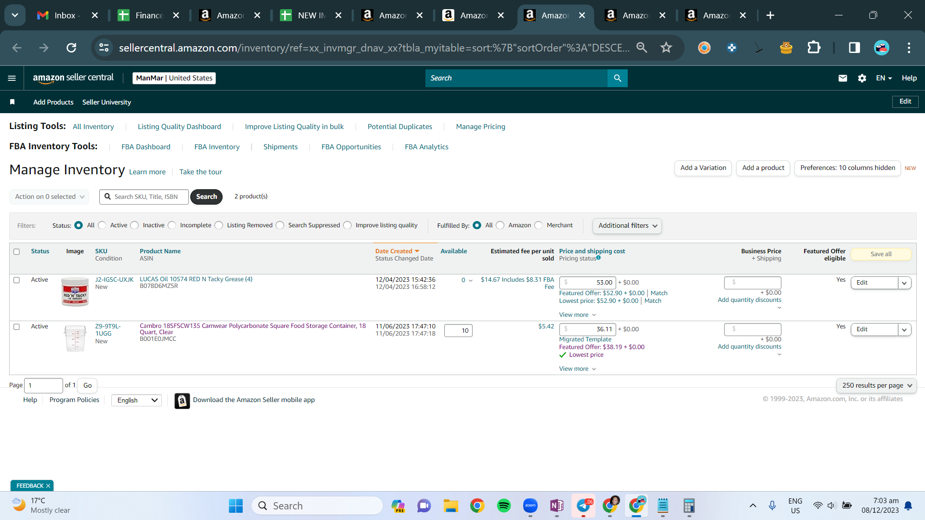Select the Listing Removed status radio

point(219,225)
